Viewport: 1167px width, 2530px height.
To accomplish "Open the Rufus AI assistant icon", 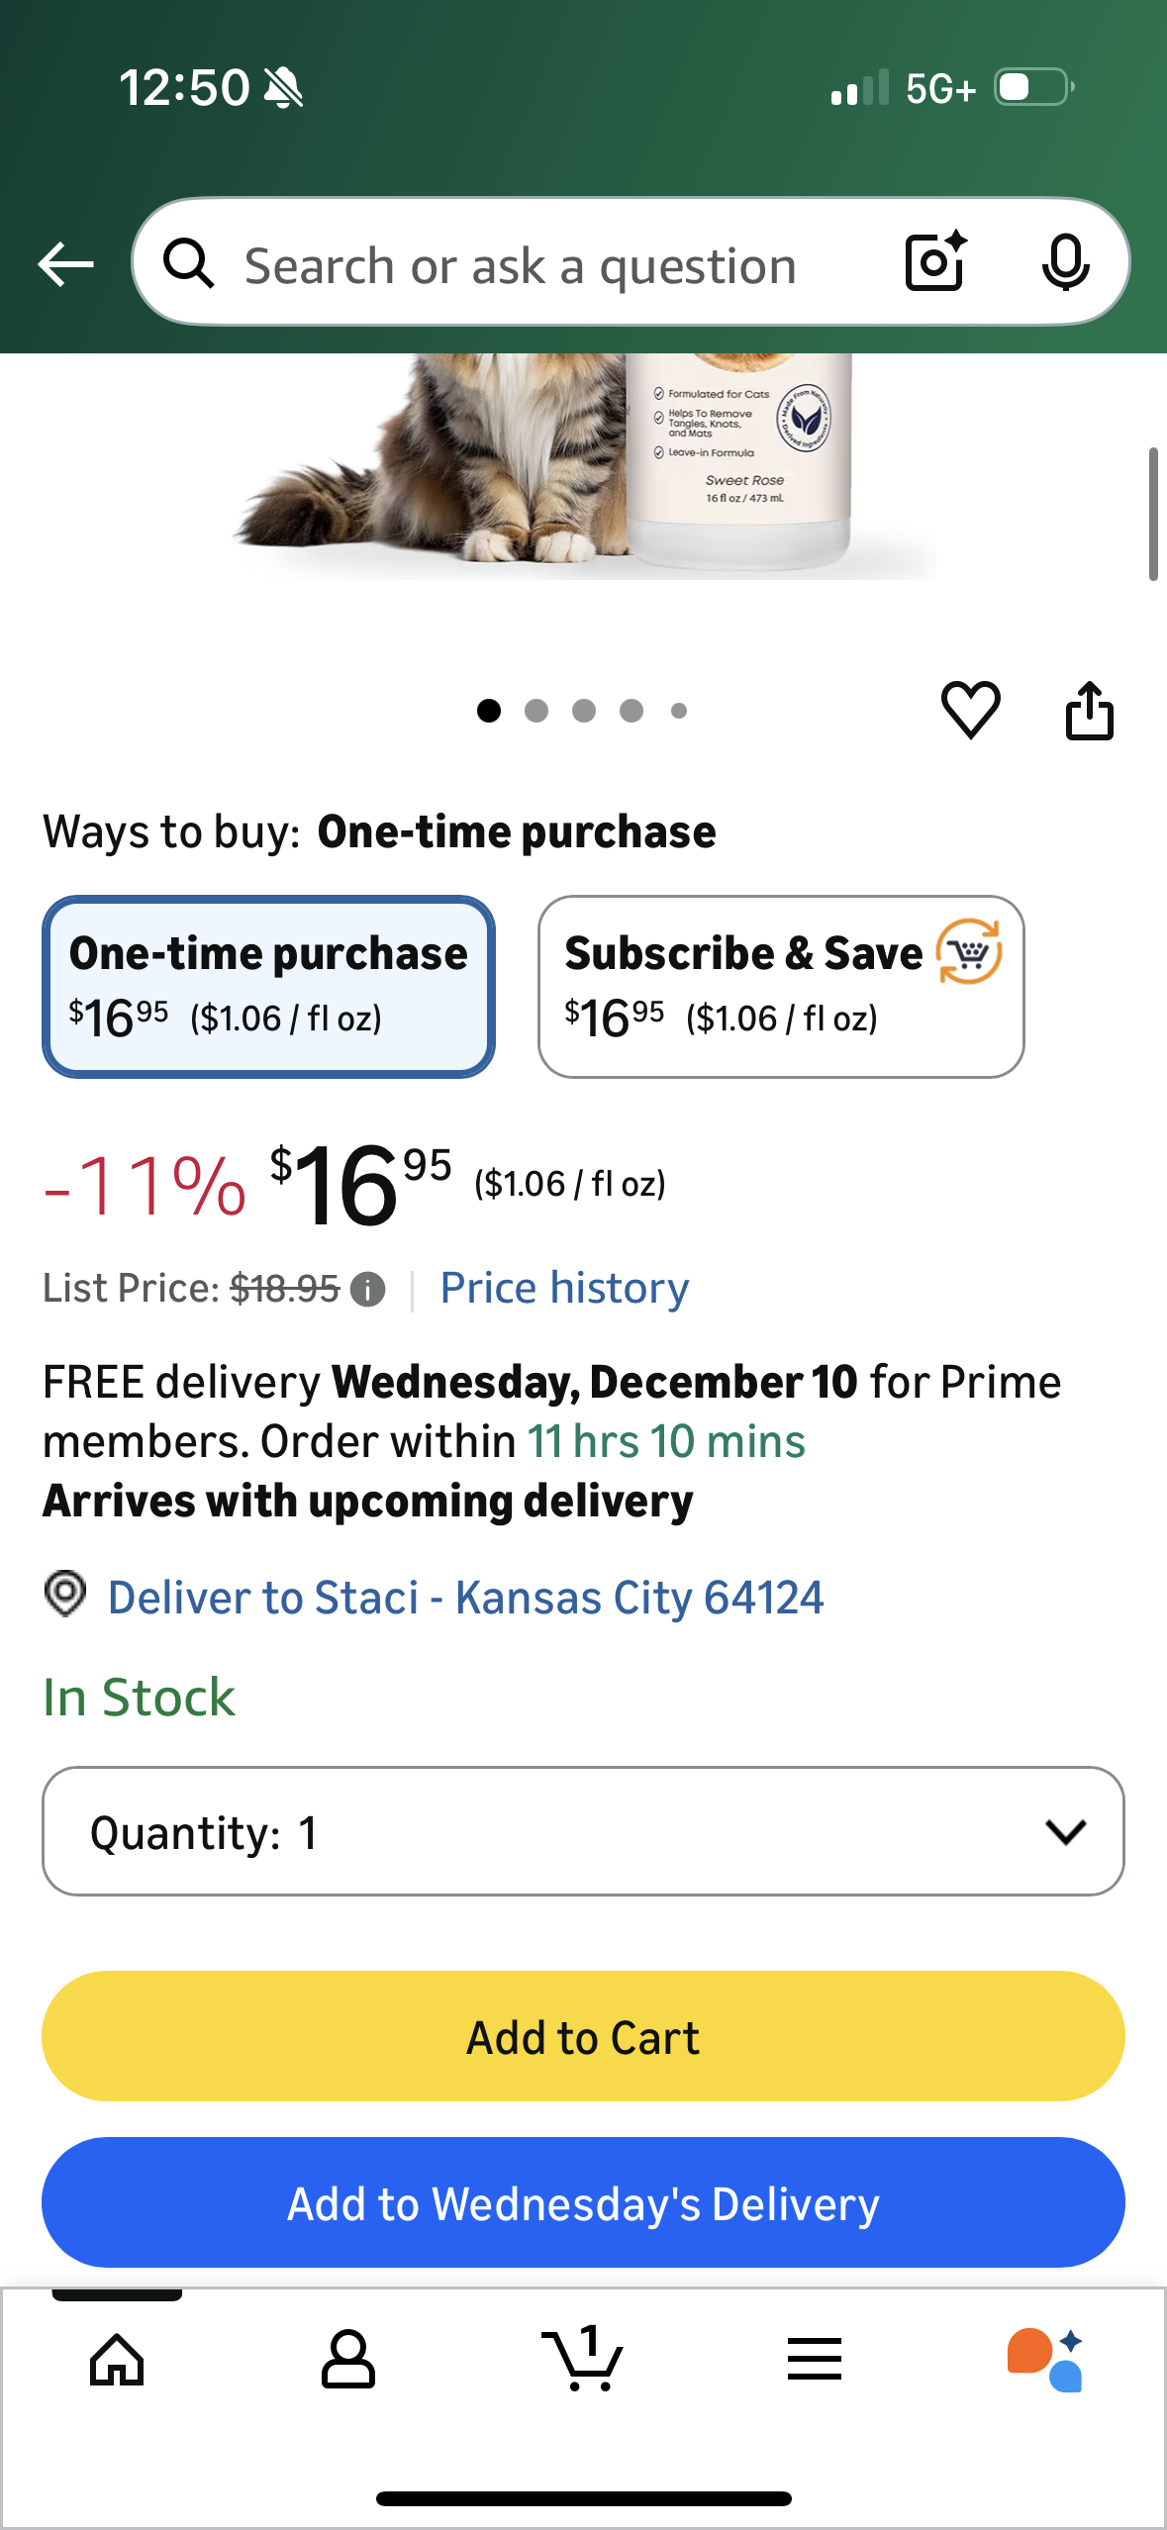I will click(x=1045, y=2360).
